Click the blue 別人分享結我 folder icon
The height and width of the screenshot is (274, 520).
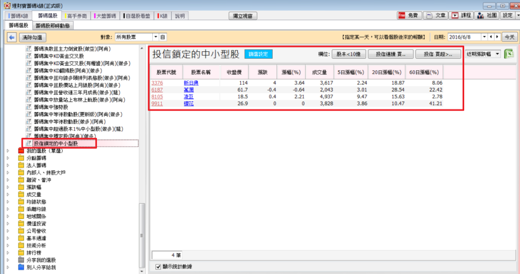pyautogui.click(x=21, y=267)
